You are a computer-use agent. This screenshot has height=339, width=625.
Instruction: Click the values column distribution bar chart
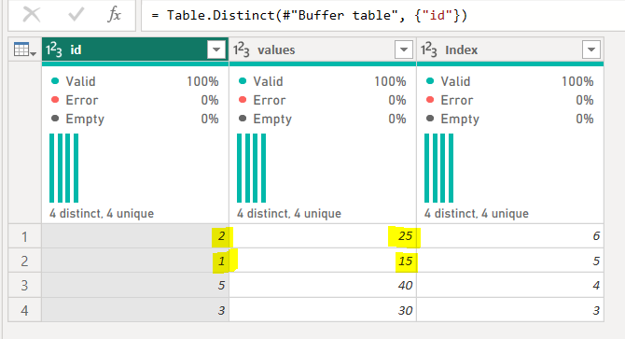(x=251, y=168)
